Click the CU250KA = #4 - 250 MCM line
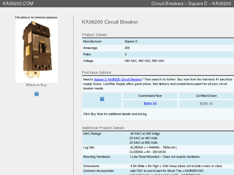Viewport: 234px width, 175px height. tap(147, 152)
